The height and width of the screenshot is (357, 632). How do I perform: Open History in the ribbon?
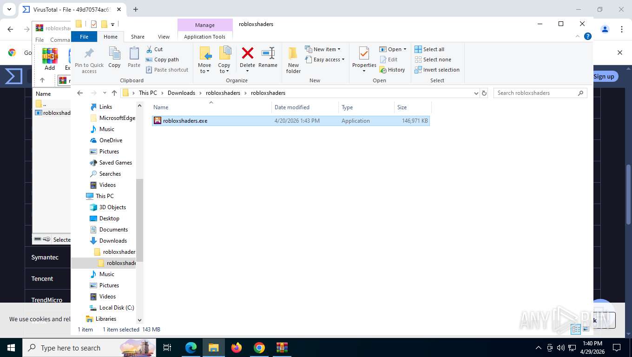(392, 70)
